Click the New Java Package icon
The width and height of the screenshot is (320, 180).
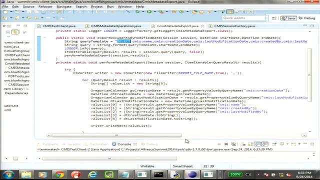pyautogui.click(x=174, y=12)
